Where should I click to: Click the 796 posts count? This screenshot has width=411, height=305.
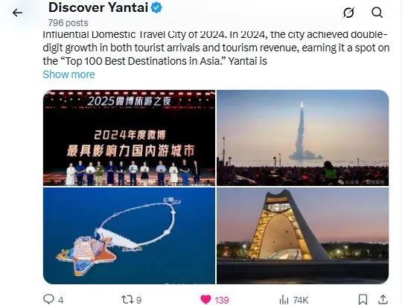[68, 23]
